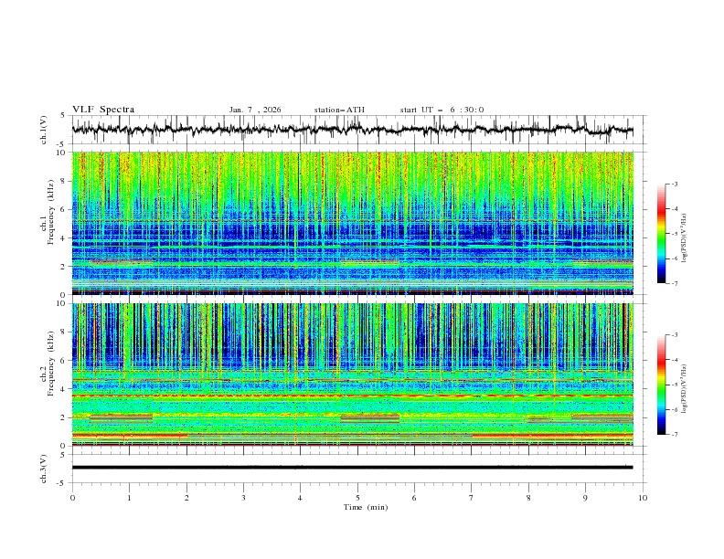
Task: Click the start UT time header text
Action: (442, 110)
